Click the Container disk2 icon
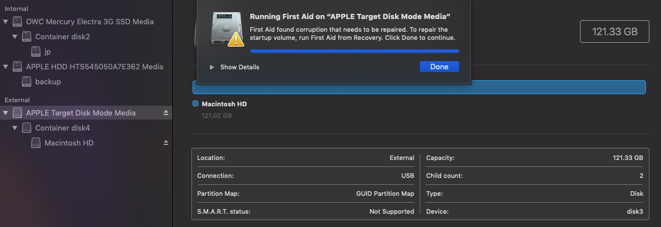661x227 pixels. (x=27, y=36)
